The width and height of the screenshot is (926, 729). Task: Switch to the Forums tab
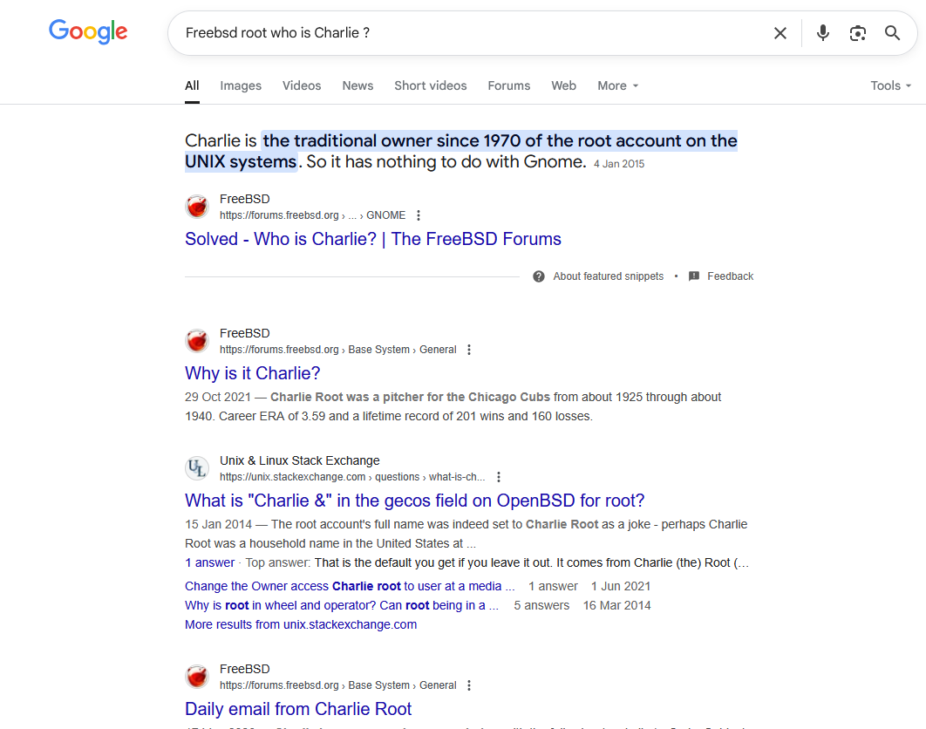(509, 85)
